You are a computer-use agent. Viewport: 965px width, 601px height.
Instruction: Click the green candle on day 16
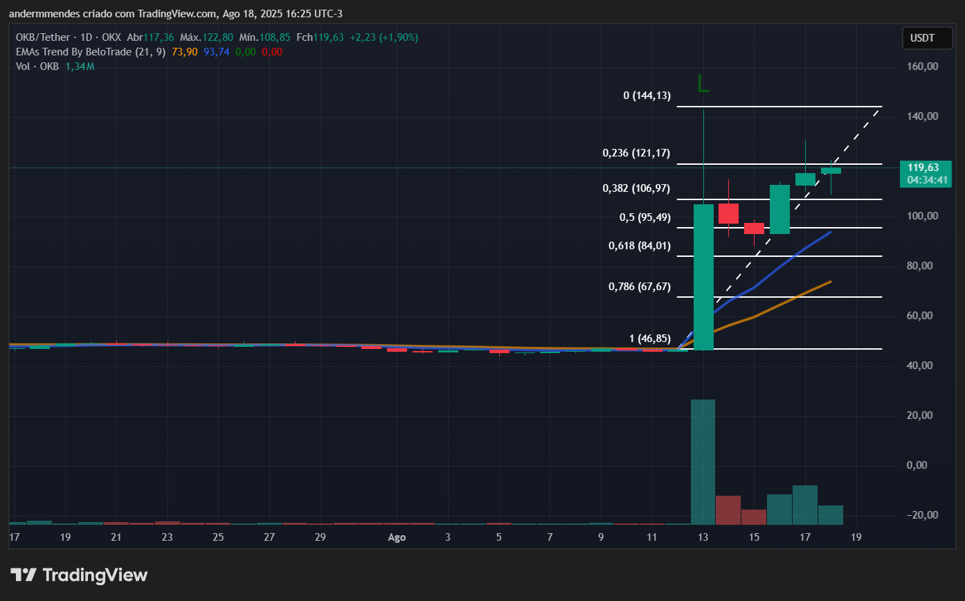click(x=779, y=209)
